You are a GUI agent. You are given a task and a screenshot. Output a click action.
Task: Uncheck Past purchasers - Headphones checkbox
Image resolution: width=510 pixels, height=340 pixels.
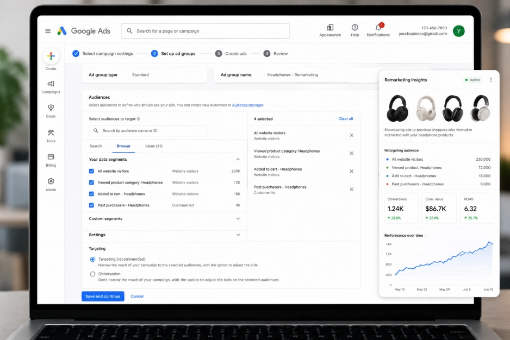point(91,205)
